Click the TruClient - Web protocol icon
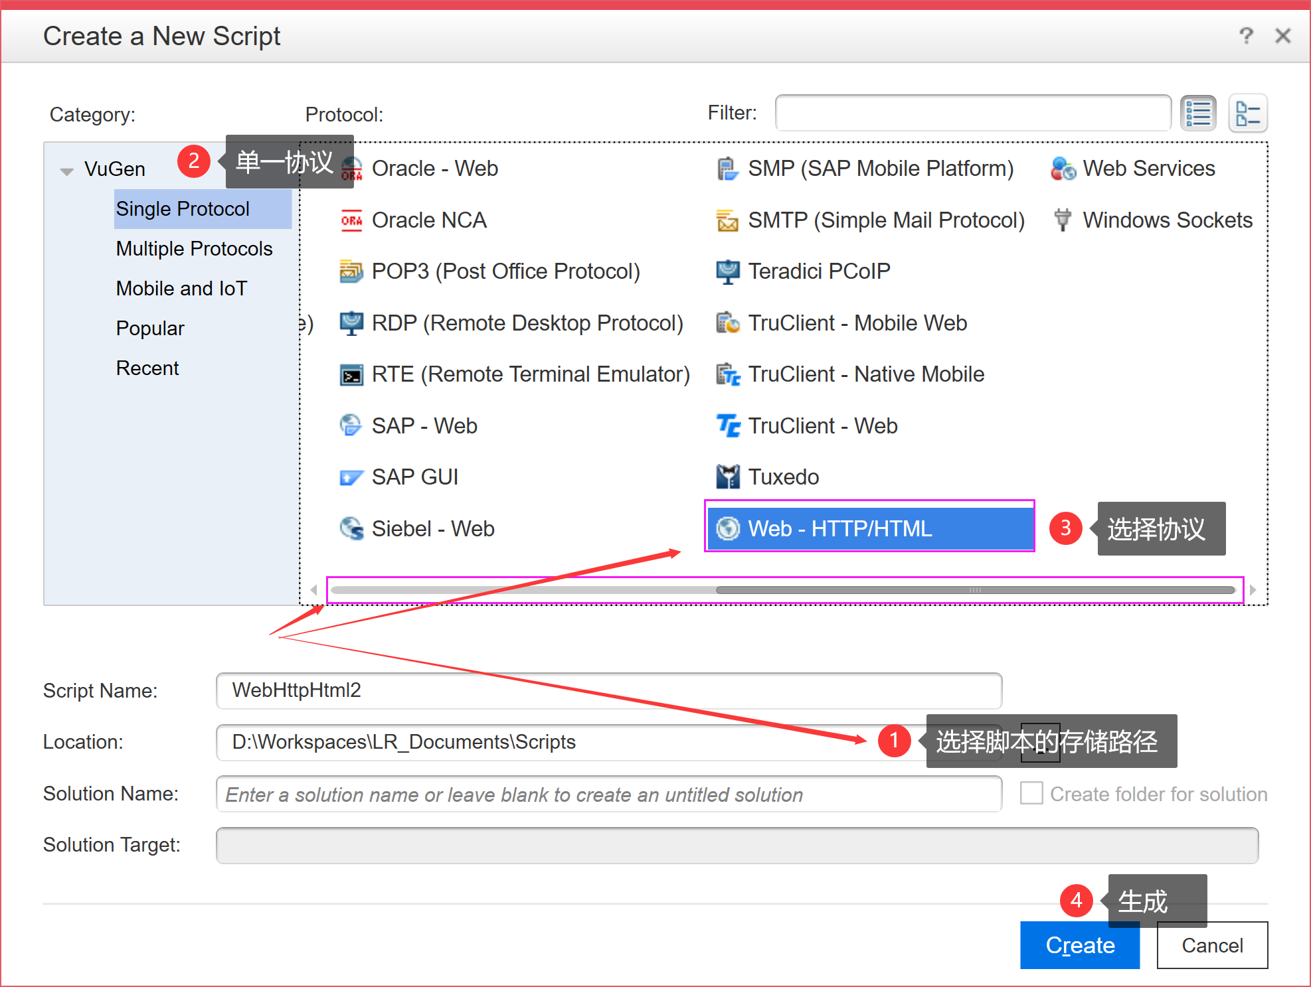 point(728,425)
